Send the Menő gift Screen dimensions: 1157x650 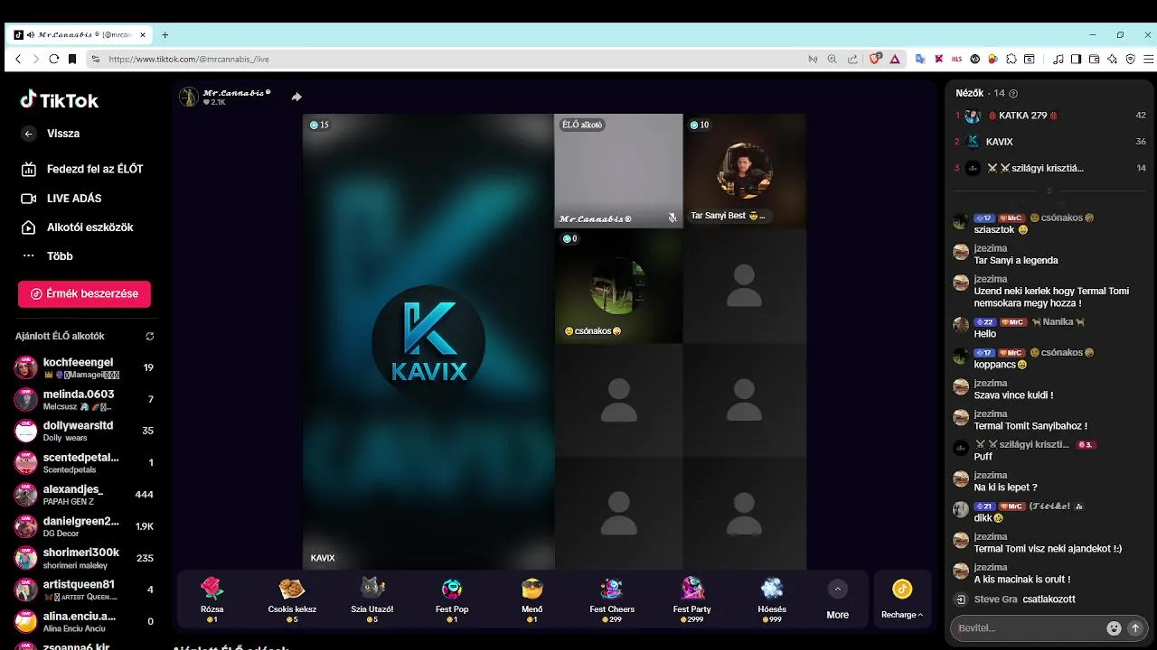pos(532,599)
